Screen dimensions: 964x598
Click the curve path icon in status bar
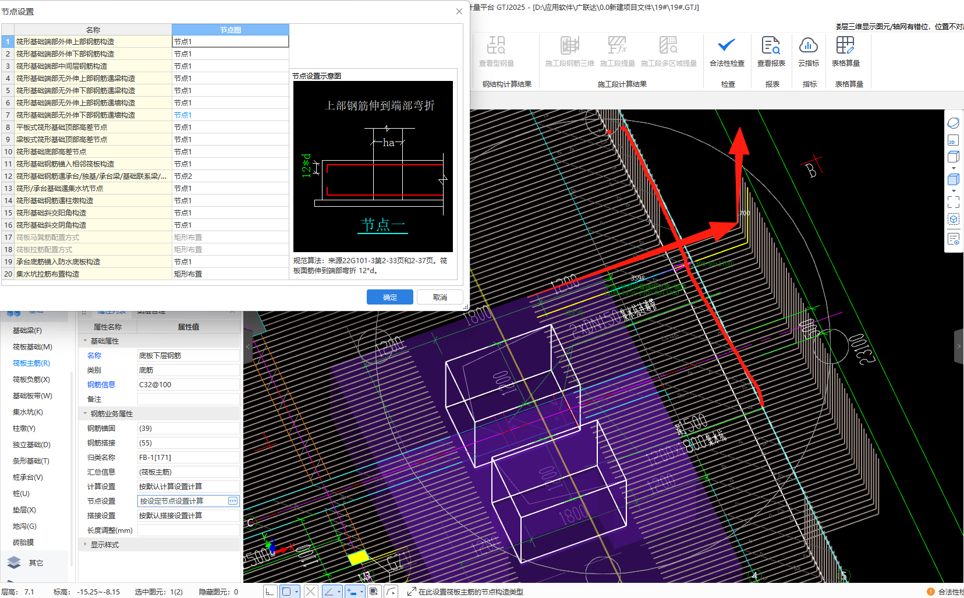[391, 592]
